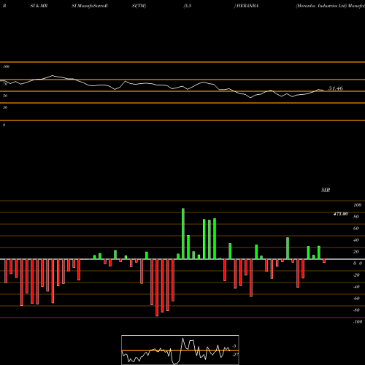Click the '(5,5' parameter text in header
The width and height of the screenshot is (365, 365).
tap(188, 6)
